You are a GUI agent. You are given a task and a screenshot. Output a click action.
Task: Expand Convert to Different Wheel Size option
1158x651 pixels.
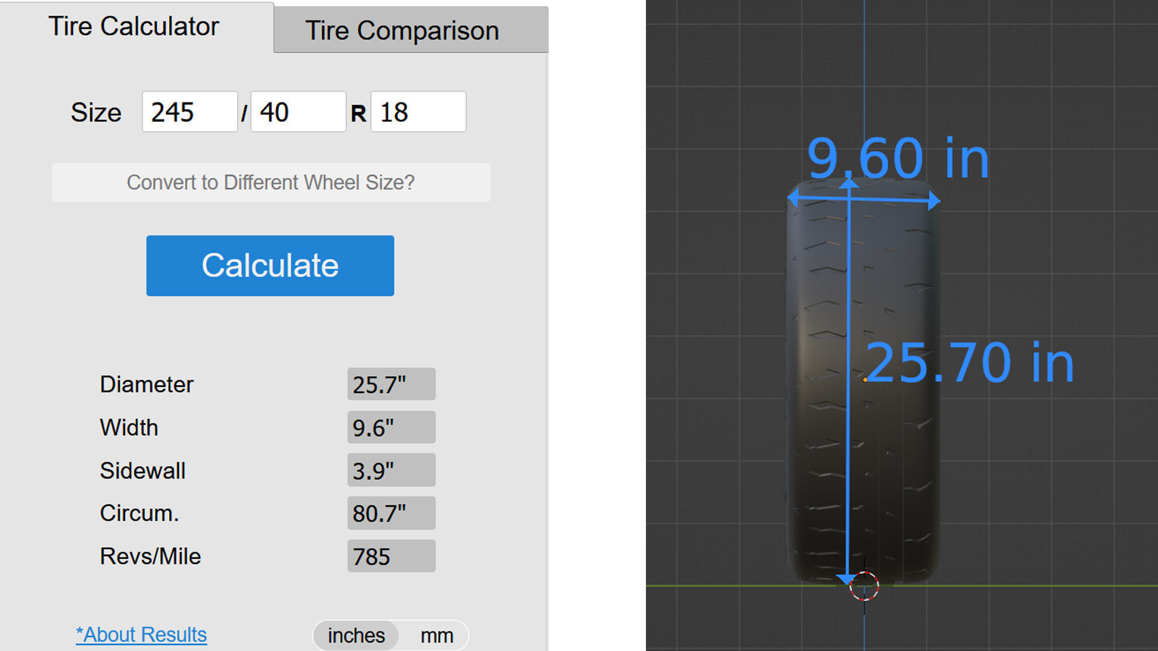271,183
